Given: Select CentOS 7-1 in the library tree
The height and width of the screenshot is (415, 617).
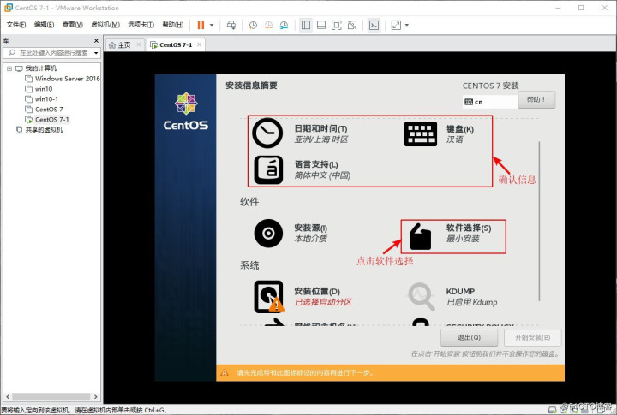Looking at the screenshot, I should pyautogui.click(x=52, y=120).
